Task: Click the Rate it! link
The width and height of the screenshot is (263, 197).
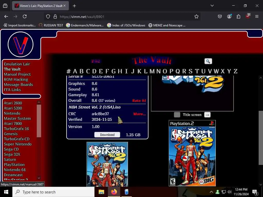Action: tap(139, 101)
